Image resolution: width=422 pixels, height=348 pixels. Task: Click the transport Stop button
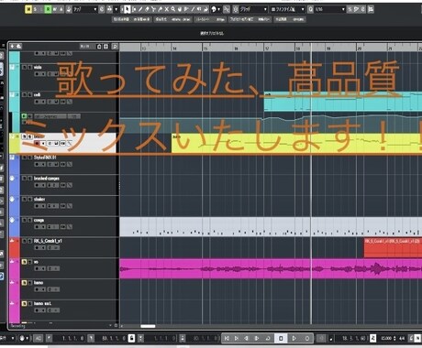point(281,338)
